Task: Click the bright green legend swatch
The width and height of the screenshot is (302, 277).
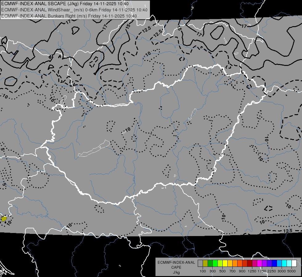Action: pos(215,263)
